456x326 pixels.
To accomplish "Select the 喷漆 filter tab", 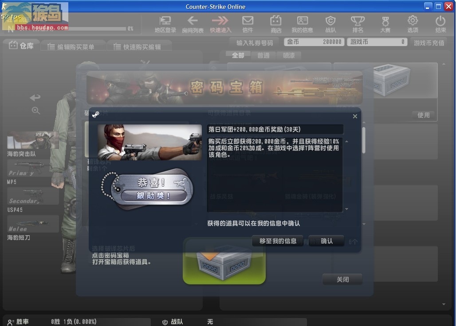I will coord(289,55).
